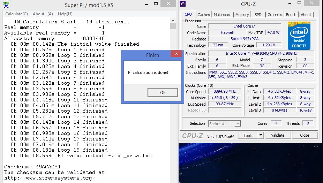Screen dimensions: 323x183
Task: Click the Checksum: 49ACACA1 line
Action: 32,167
